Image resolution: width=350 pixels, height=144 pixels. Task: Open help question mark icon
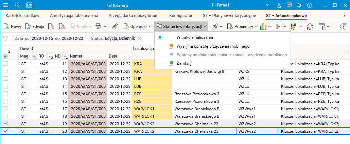pyautogui.click(x=309, y=5)
